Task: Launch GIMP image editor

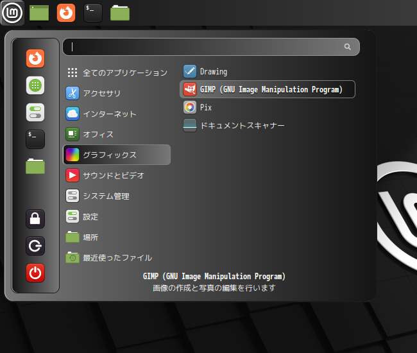Action: click(x=268, y=89)
